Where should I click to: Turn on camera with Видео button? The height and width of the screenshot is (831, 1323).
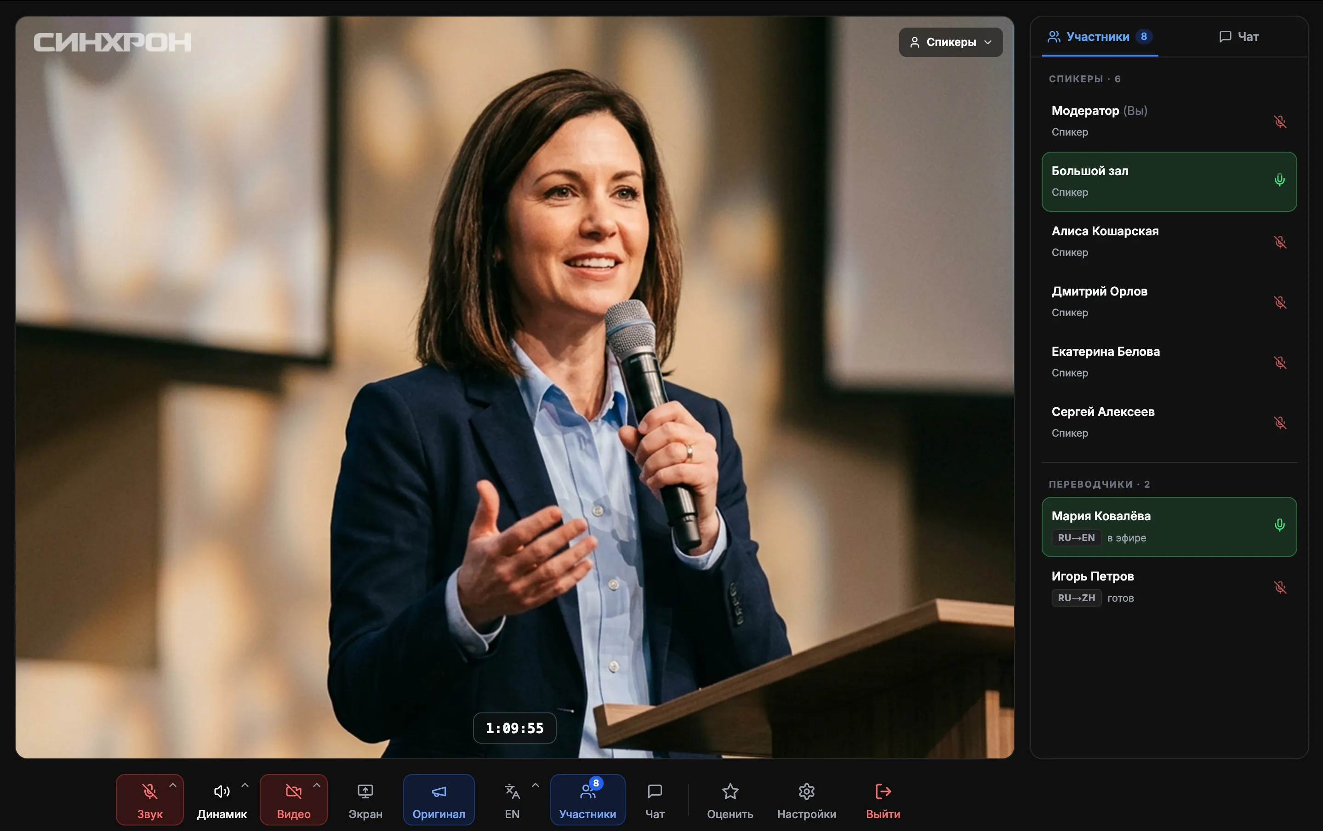pos(293,800)
